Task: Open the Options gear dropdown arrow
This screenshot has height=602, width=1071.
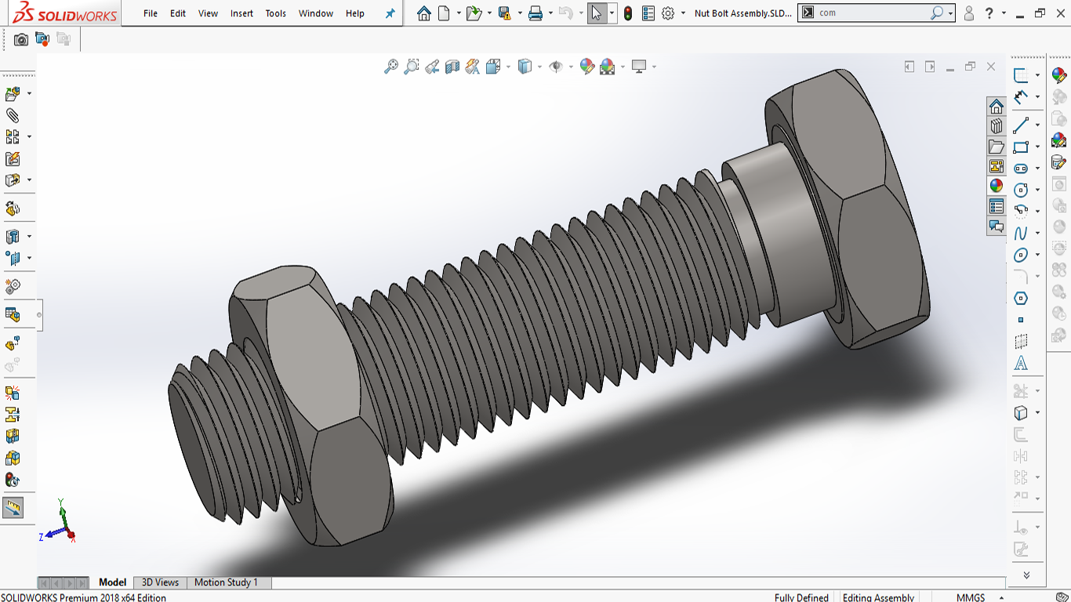Action: [x=683, y=13]
